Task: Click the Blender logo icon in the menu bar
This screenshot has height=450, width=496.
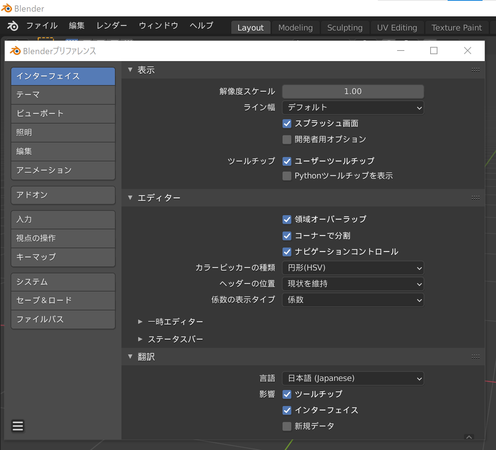Action: 12,26
